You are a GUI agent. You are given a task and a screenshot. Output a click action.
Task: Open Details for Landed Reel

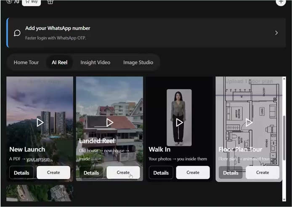click(91, 173)
